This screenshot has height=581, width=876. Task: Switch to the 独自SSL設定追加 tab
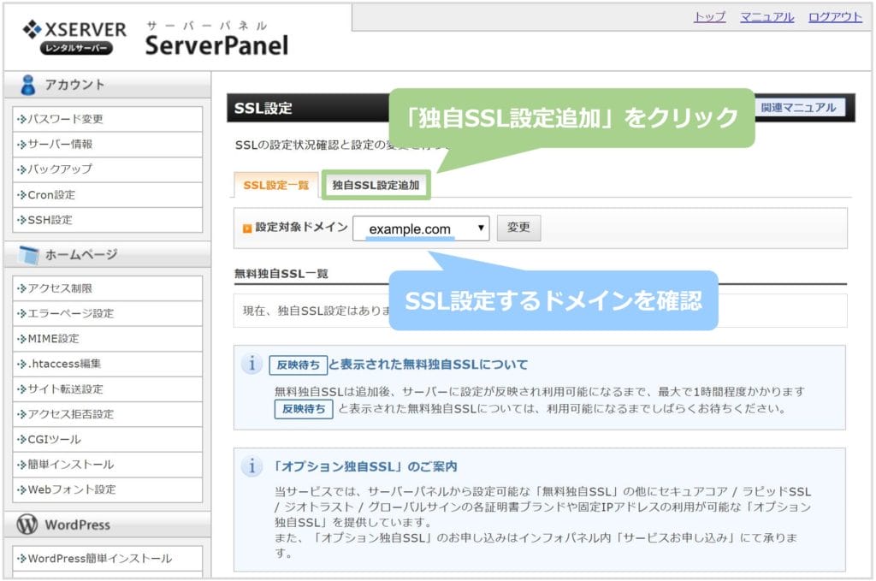[x=376, y=185]
